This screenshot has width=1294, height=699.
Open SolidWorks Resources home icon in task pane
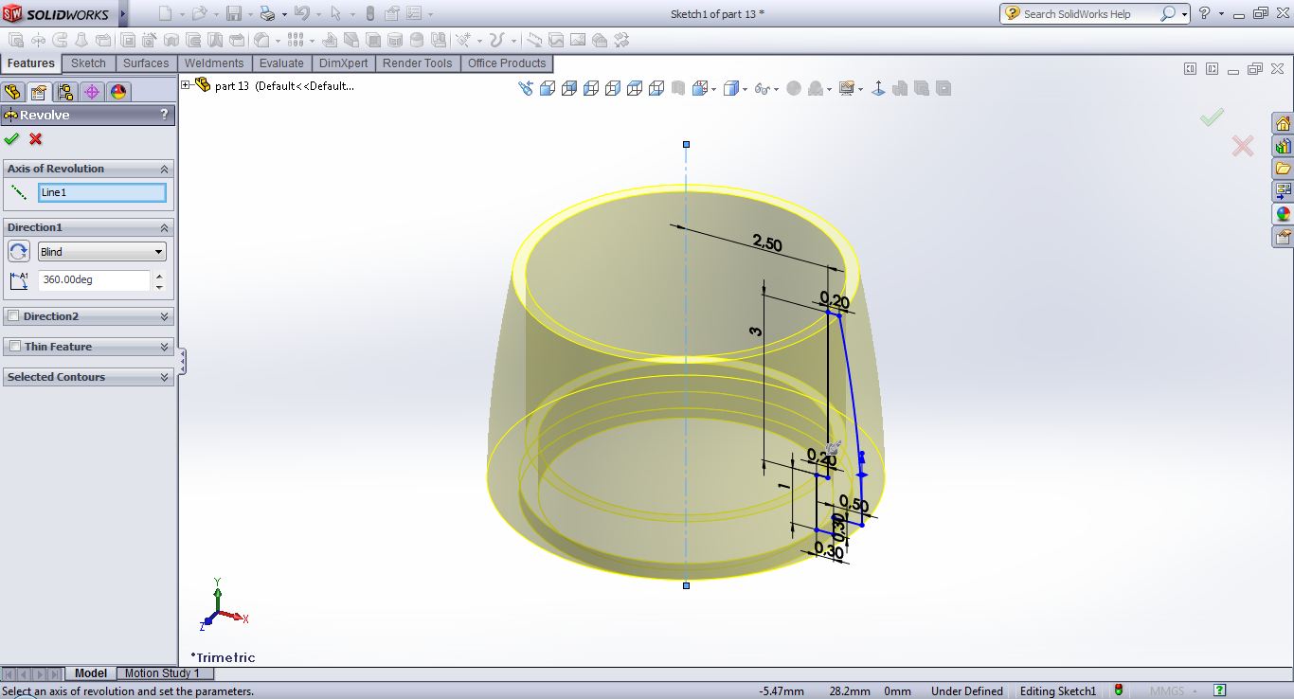click(x=1283, y=124)
